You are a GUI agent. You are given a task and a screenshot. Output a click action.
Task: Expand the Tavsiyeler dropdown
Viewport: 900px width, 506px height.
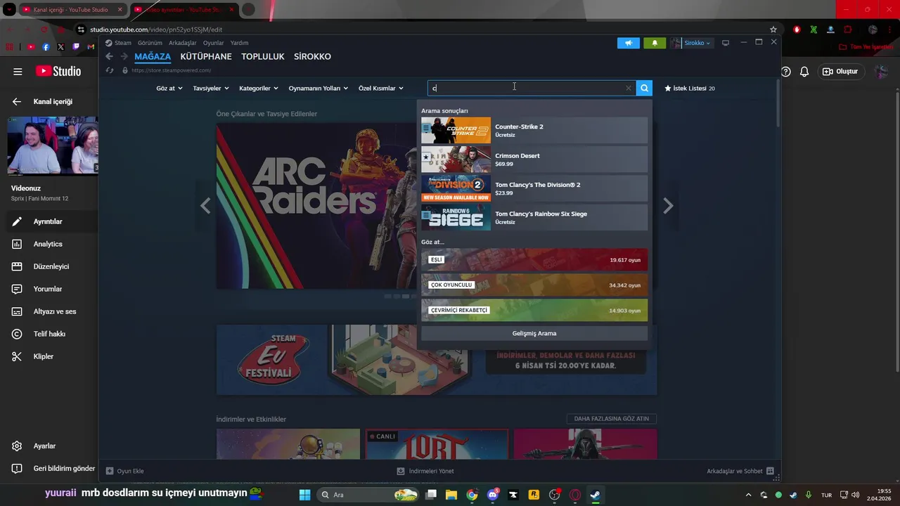[211, 89]
